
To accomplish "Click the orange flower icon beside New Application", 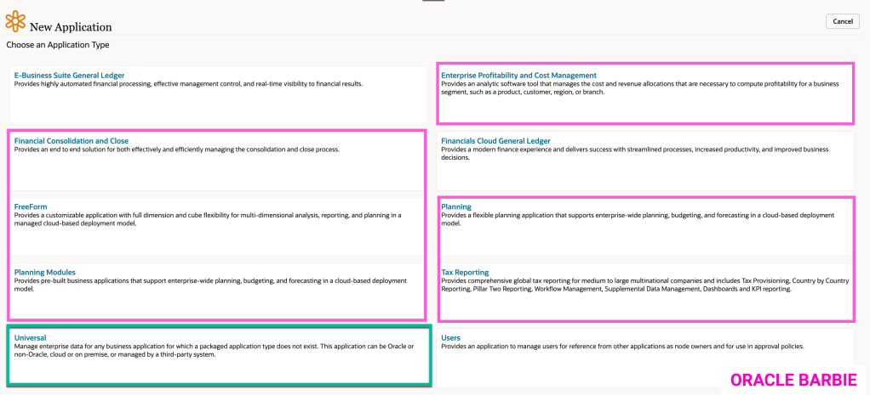I will 15,21.
